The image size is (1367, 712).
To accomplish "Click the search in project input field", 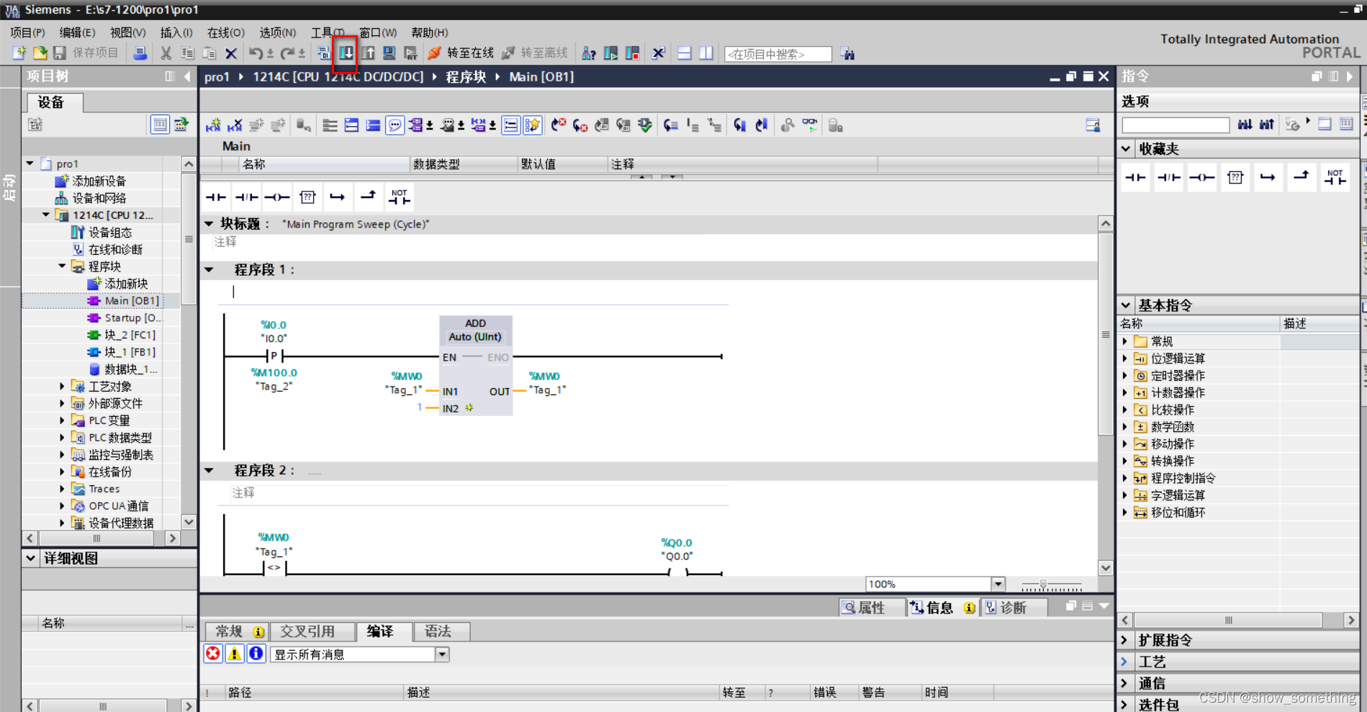I will [x=777, y=54].
